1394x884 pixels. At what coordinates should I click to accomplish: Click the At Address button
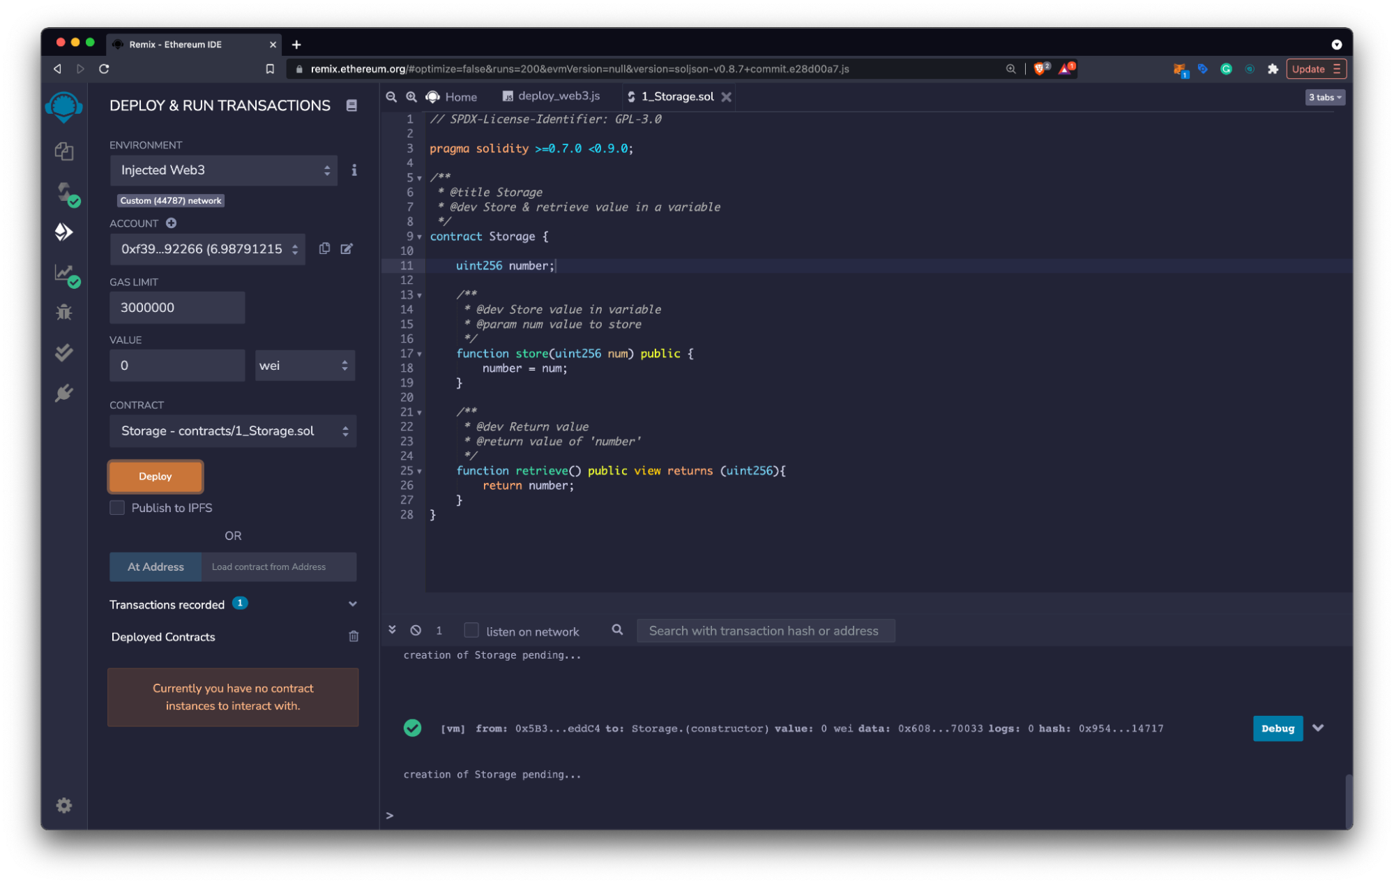tap(155, 567)
